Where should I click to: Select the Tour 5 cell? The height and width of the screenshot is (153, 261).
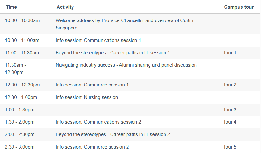tap(230, 147)
